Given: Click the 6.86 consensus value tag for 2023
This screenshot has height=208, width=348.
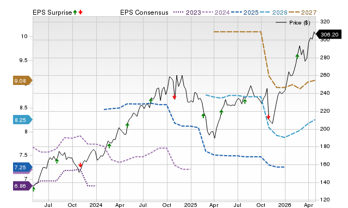Looking at the screenshot, I should 22,186.
